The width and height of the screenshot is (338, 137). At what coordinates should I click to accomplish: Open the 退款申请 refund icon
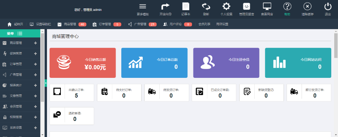pyautogui.click(x=57, y=115)
